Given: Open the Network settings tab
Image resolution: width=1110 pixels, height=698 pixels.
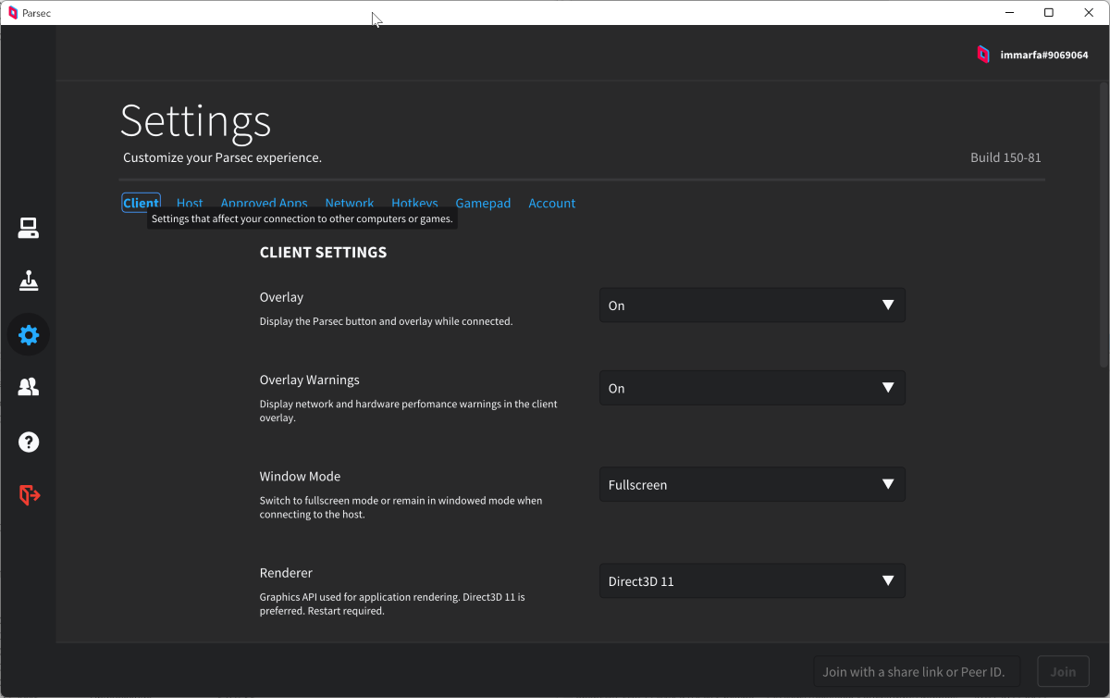Looking at the screenshot, I should pyautogui.click(x=350, y=203).
